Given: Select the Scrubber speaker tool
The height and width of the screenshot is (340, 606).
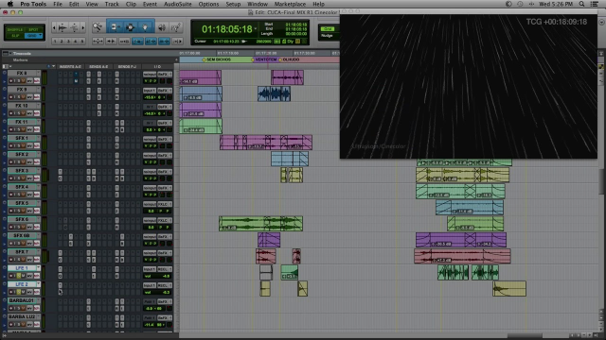Looking at the screenshot, I should [162, 27].
